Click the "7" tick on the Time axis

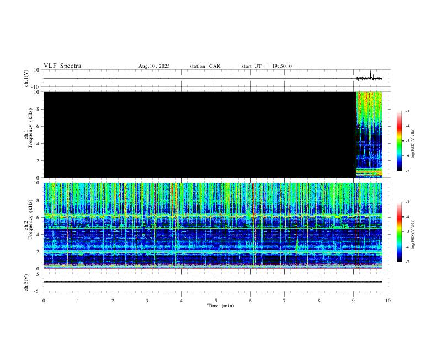(x=285, y=301)
